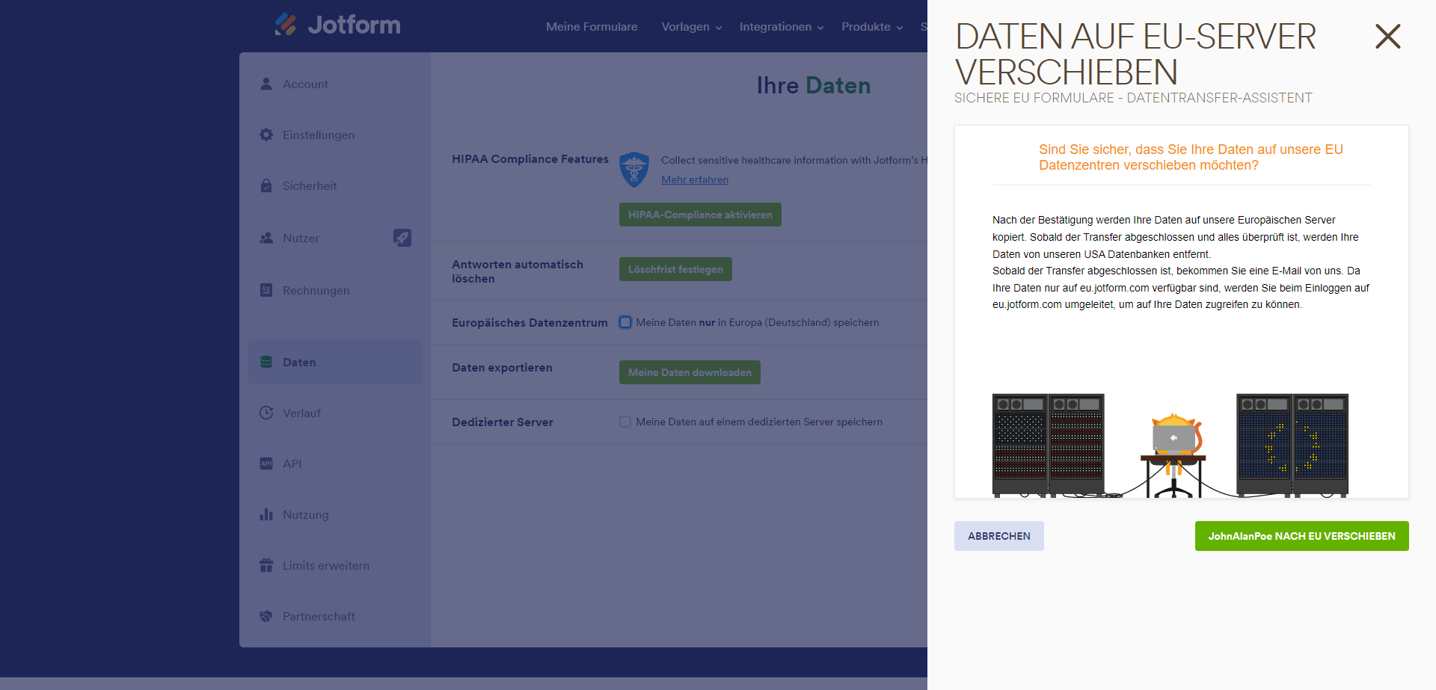Viewport: 1436px width, 690px height.
Task: Click the HIPAA shield icon
Action: pyautogui.click(x=634, y=170)
